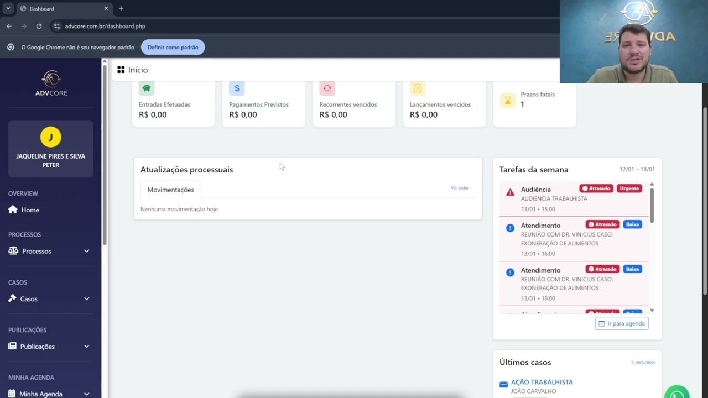
Task: Click the scroll-down arrow in tasks list
Action: [652, 311]
